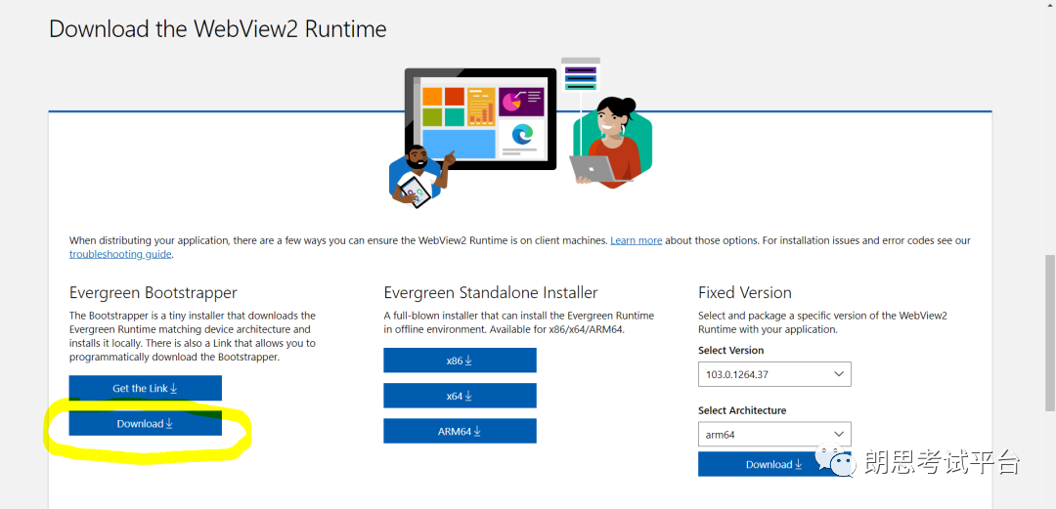
Task: Click the arrow icon on Get the Link
Action: click(x=174, y=389)
